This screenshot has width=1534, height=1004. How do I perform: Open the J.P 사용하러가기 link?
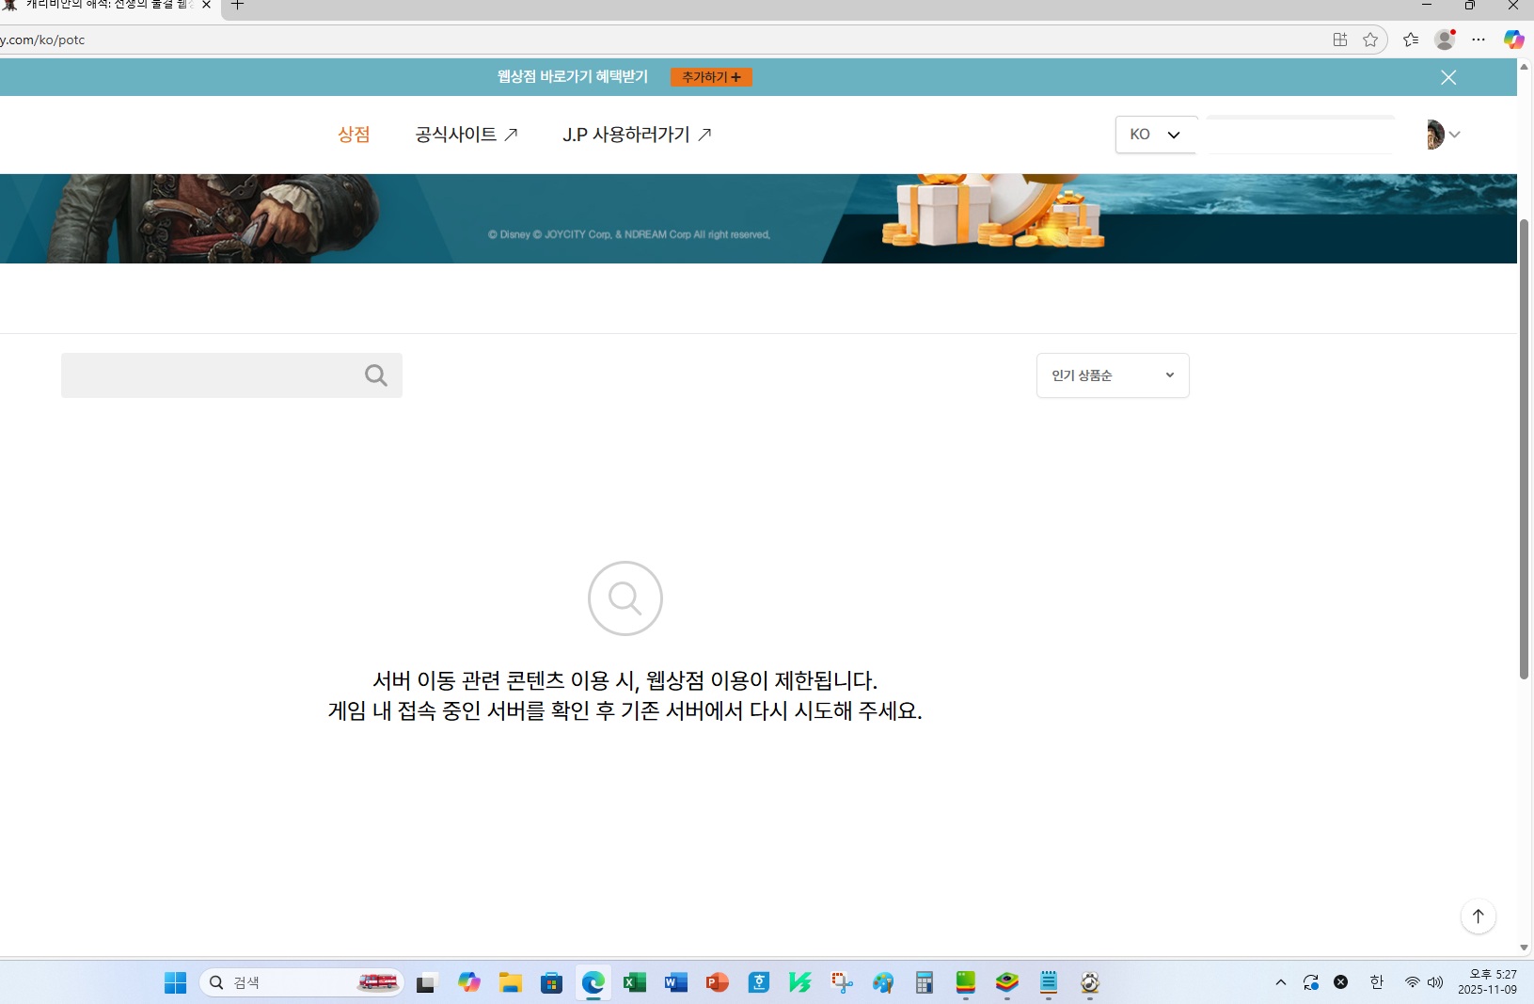[x=637, y=135]
